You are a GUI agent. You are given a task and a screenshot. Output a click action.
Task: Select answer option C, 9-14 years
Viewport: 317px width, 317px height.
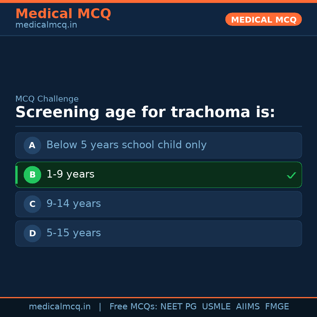158,204
